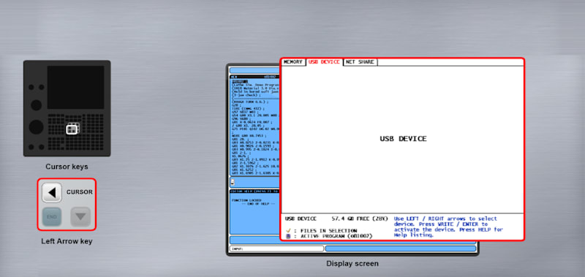This screenshot has height=277, width=585.
Task: Select the USB DEVICE tab
Action: click(324, 62)
